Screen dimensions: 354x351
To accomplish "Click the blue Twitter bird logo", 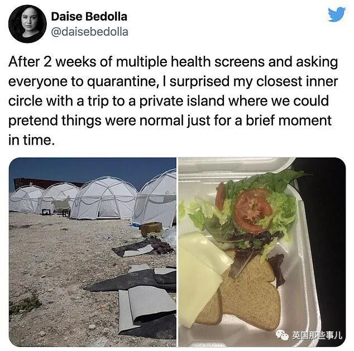I will click(337, 15).
